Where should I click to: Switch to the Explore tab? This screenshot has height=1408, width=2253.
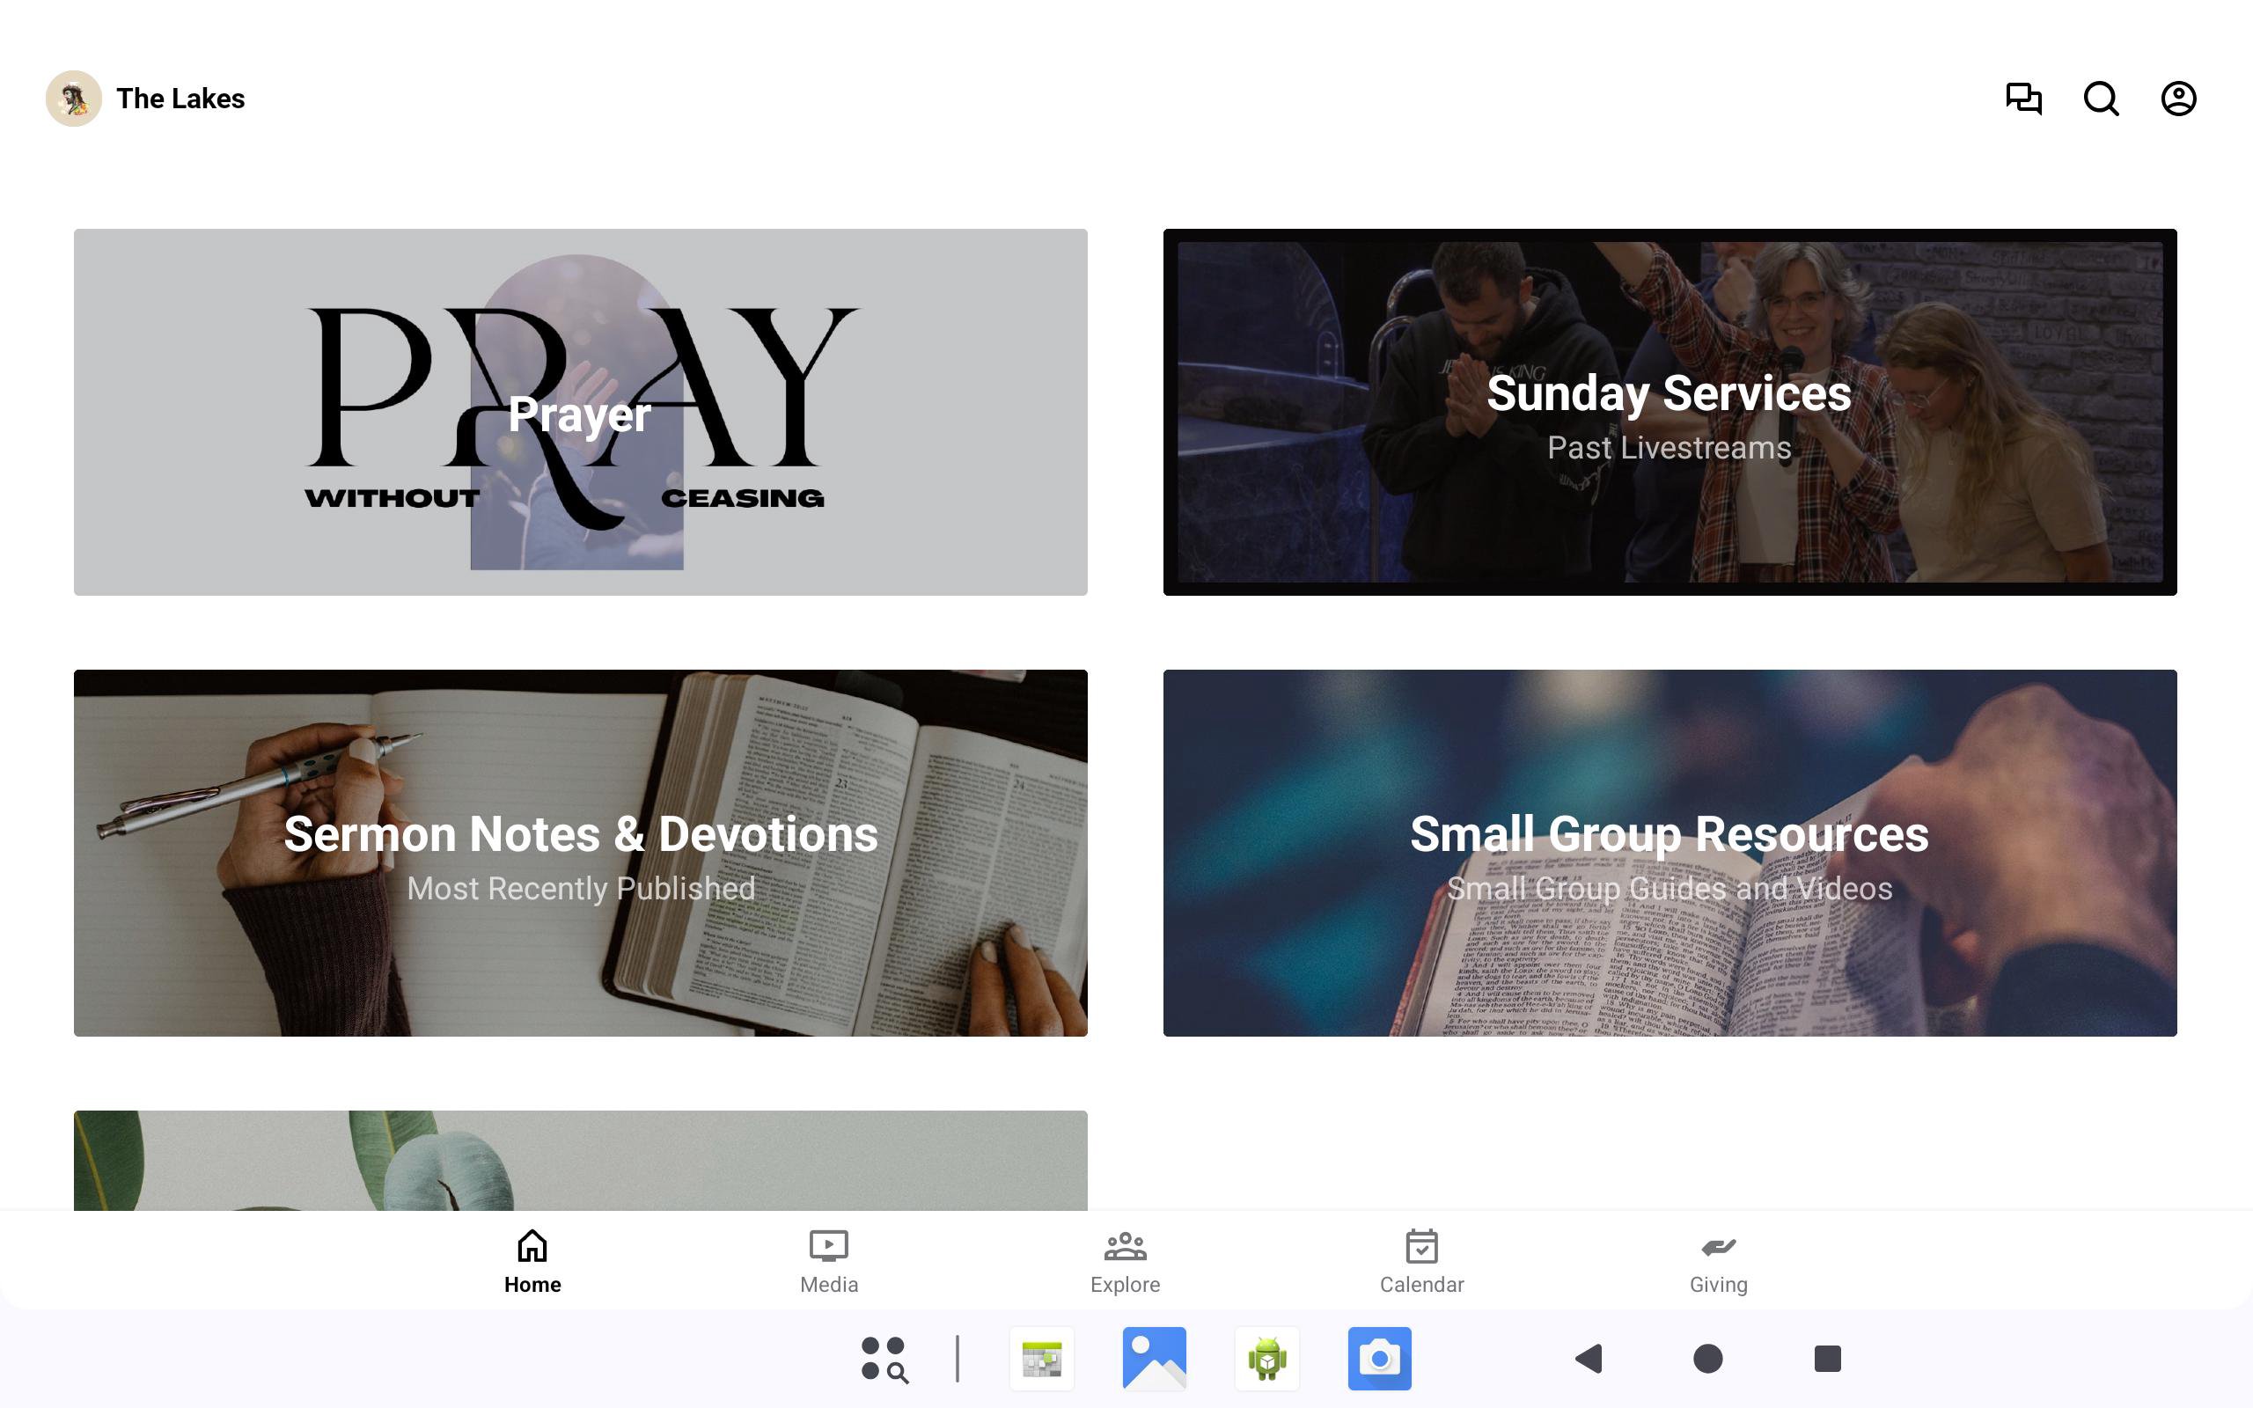coord(1125,1261)
